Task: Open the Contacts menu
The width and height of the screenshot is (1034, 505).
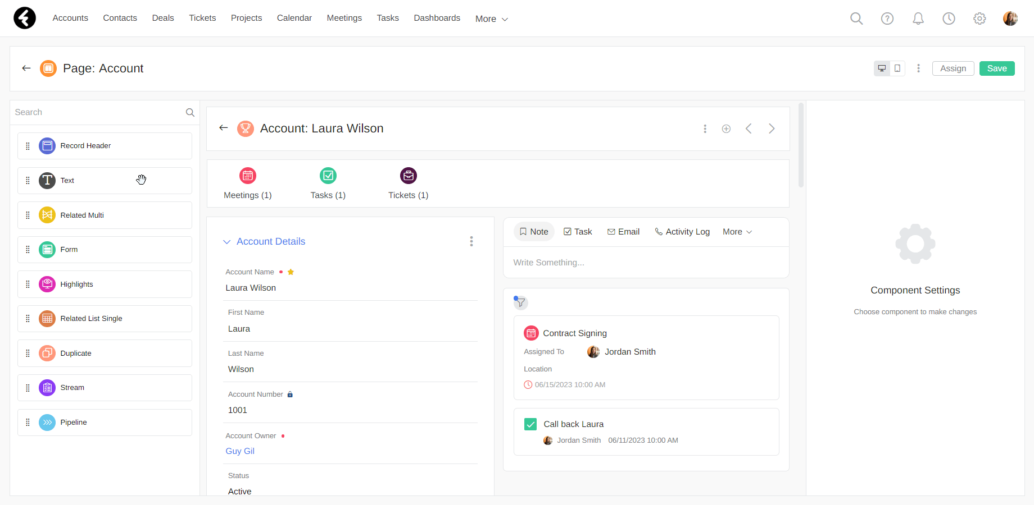Action: (120, 18)
